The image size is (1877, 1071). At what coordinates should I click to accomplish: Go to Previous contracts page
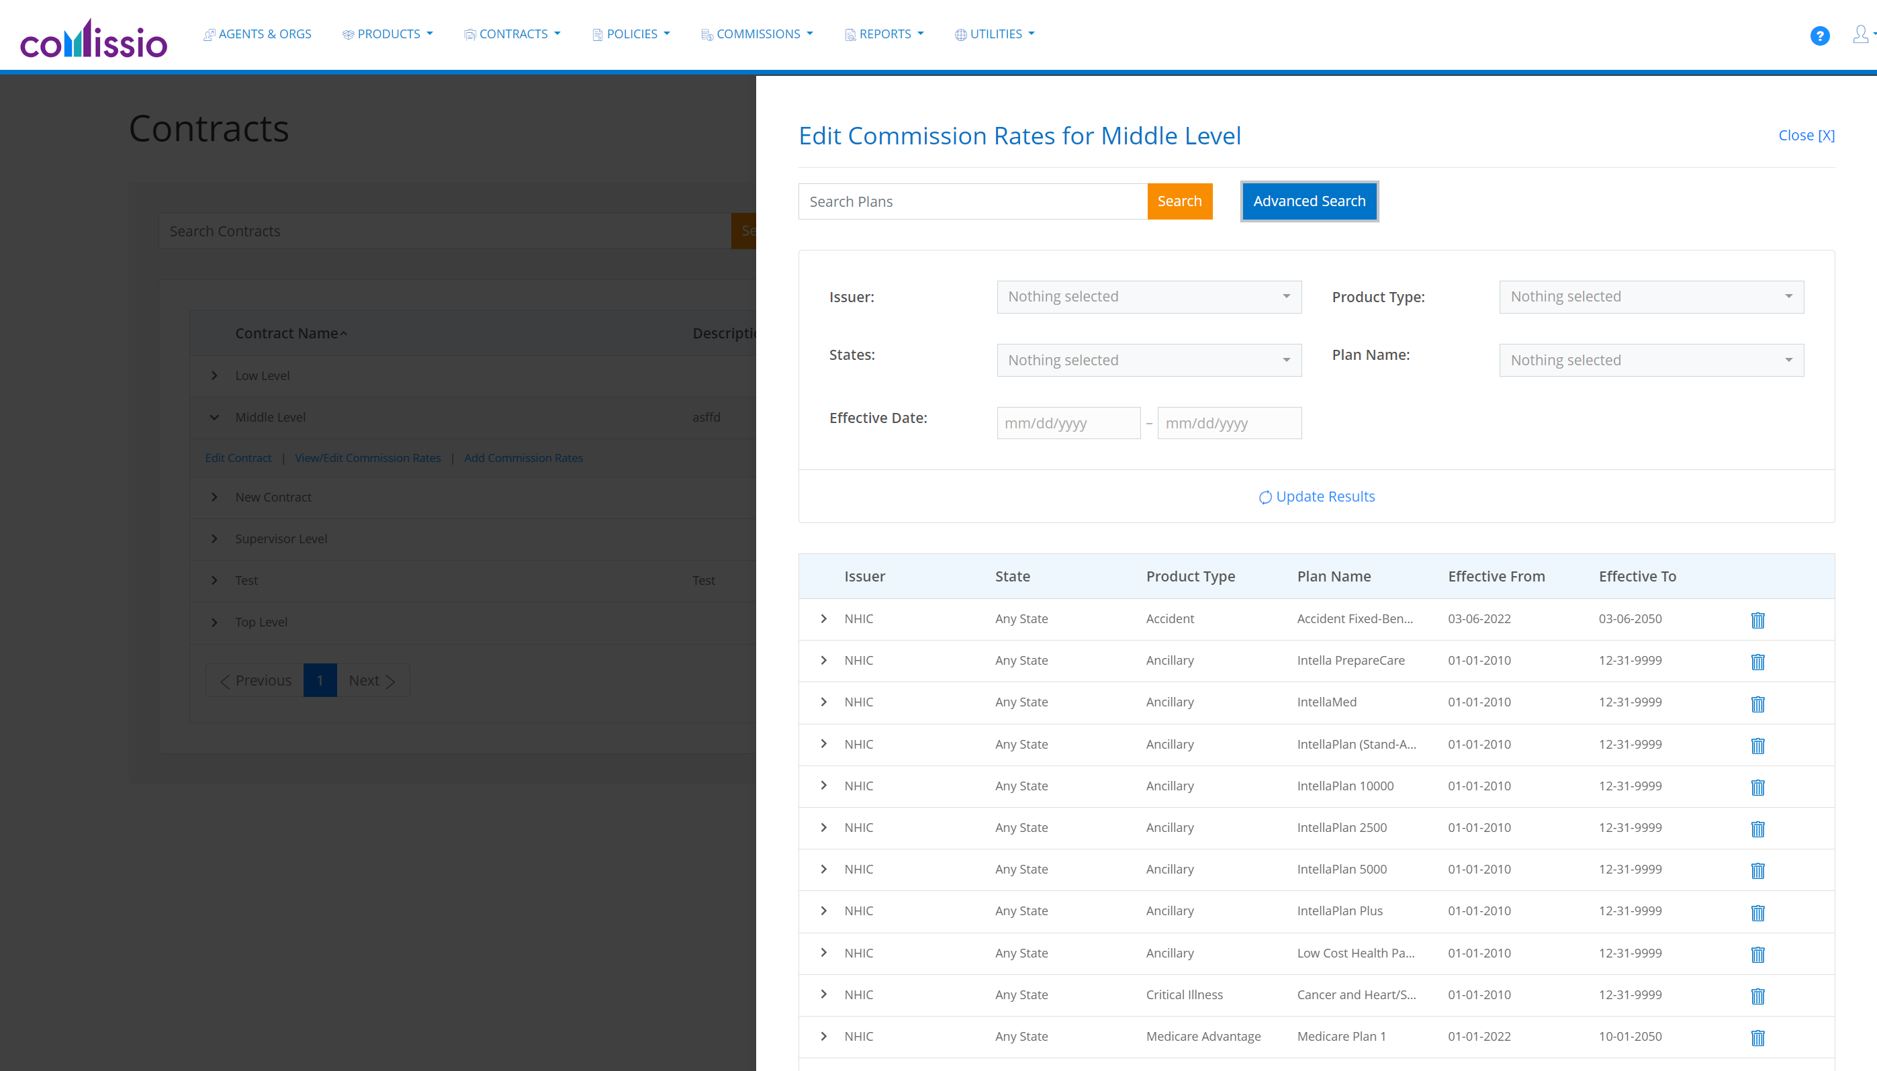point(255,680)
